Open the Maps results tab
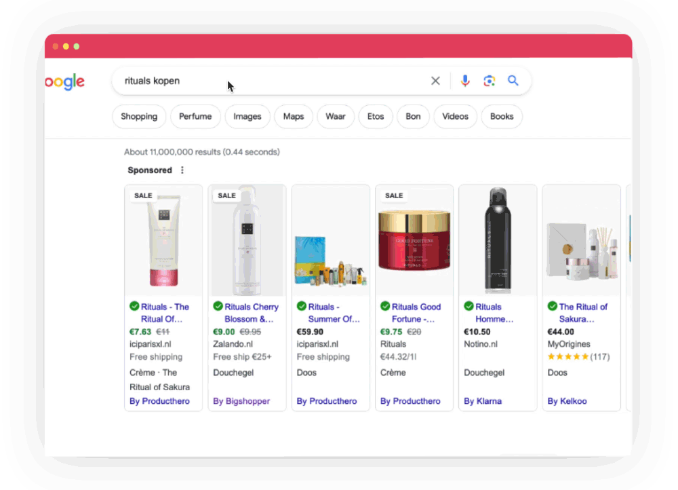Image resolution: width=678 pixels, height=490 pixels. click(x=294, y=117)
